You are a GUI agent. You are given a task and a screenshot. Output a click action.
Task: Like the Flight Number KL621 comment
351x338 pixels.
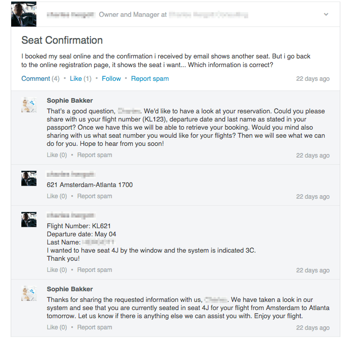(x=56, y=270)
